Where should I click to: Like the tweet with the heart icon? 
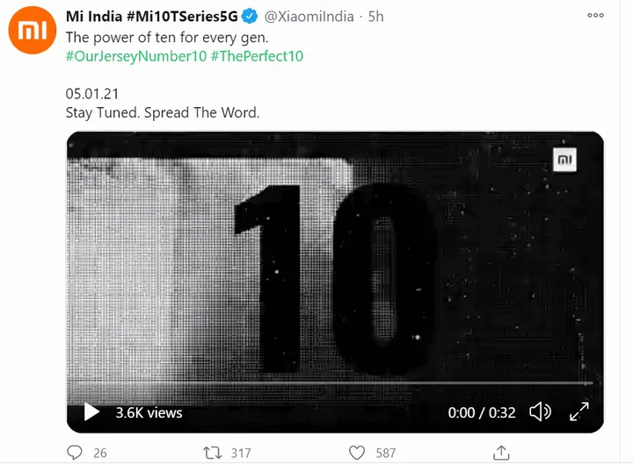pyautogui.click(x=357, y=453)
